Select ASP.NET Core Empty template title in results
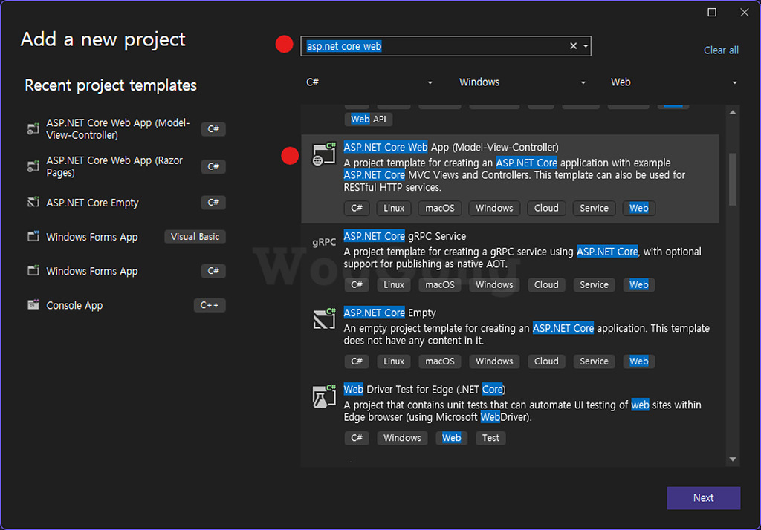Screen dimensions: 761x530 pyautogui.click(x=389, y=313)
